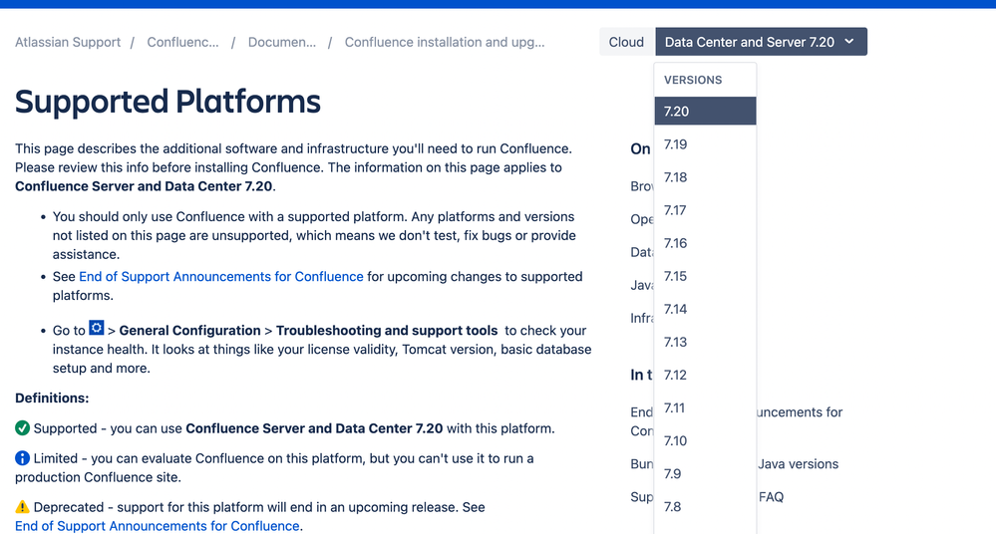This screenshot has width=996, height=534.
Task: Open the truncated Confluenc... breadcrumb link
Action: (182, 42)
